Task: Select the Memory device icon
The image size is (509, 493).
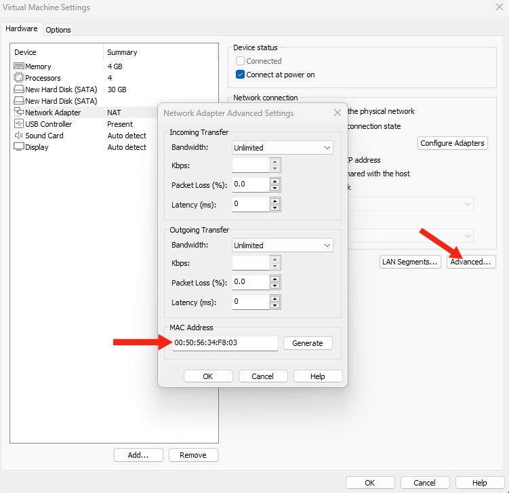Action: tap(19, 66)
